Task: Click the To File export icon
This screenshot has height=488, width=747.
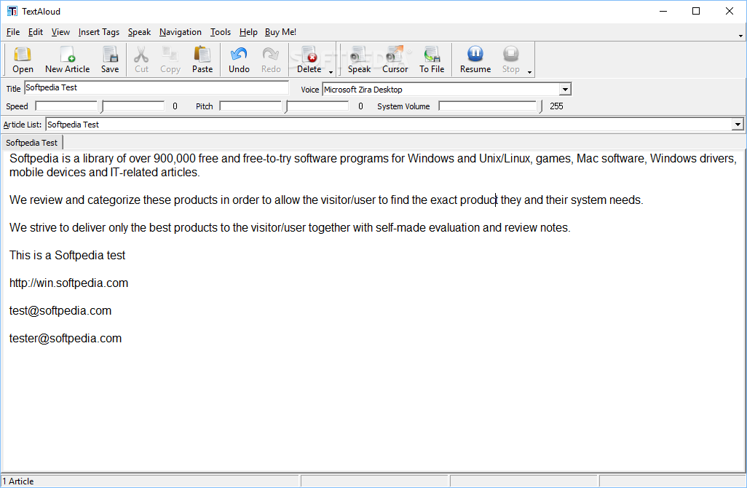Action: (x=432, y=60)
